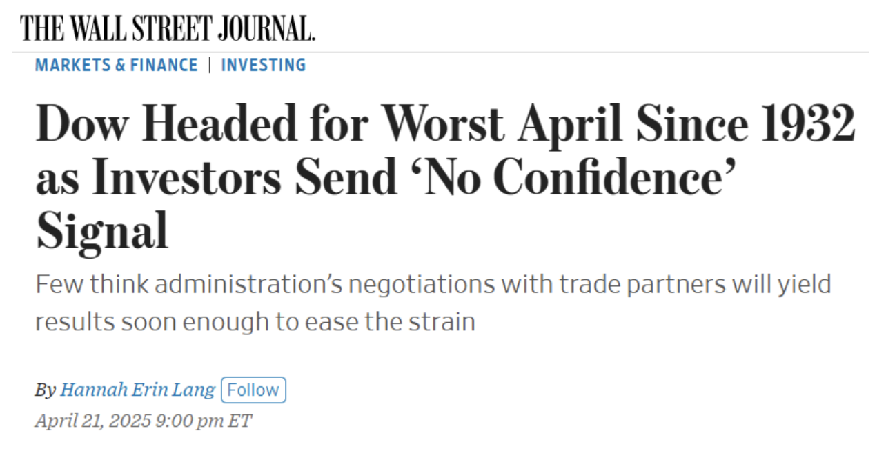Image resolution: width=886 pixels, height=451 pixels.
Task: Open the Markets & Finance section
Action: click(x=117, y=66)
